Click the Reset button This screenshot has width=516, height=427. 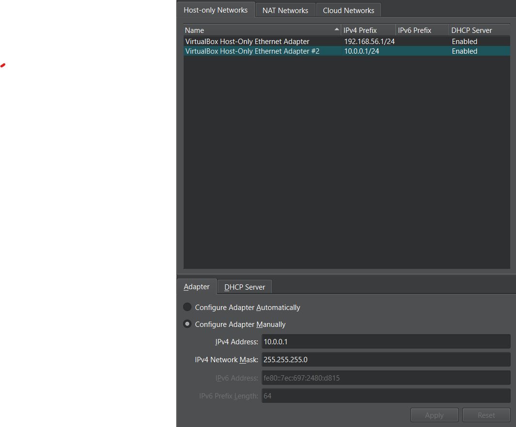click(x=486, y=415)
